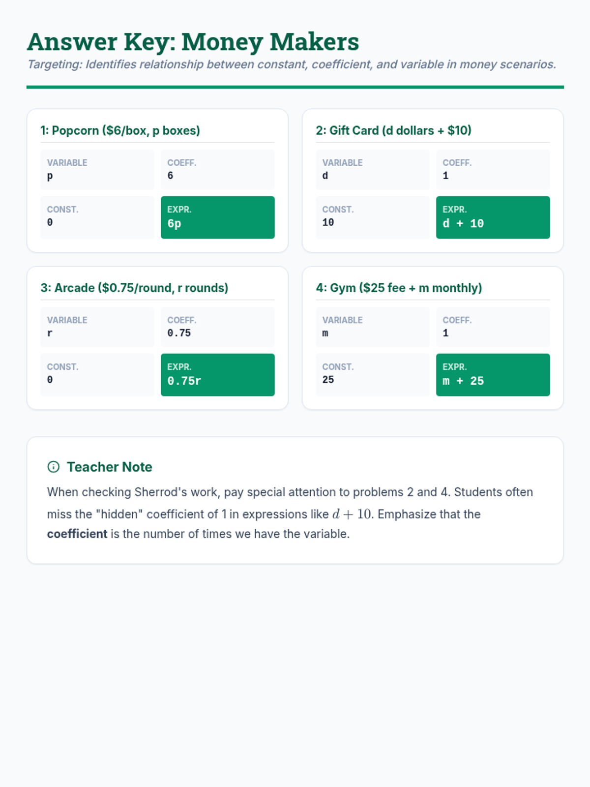Viewport: 590px width, 787px height.
Task: Select the Gift Card problem 2 heading
Action: tap(393, 130)
